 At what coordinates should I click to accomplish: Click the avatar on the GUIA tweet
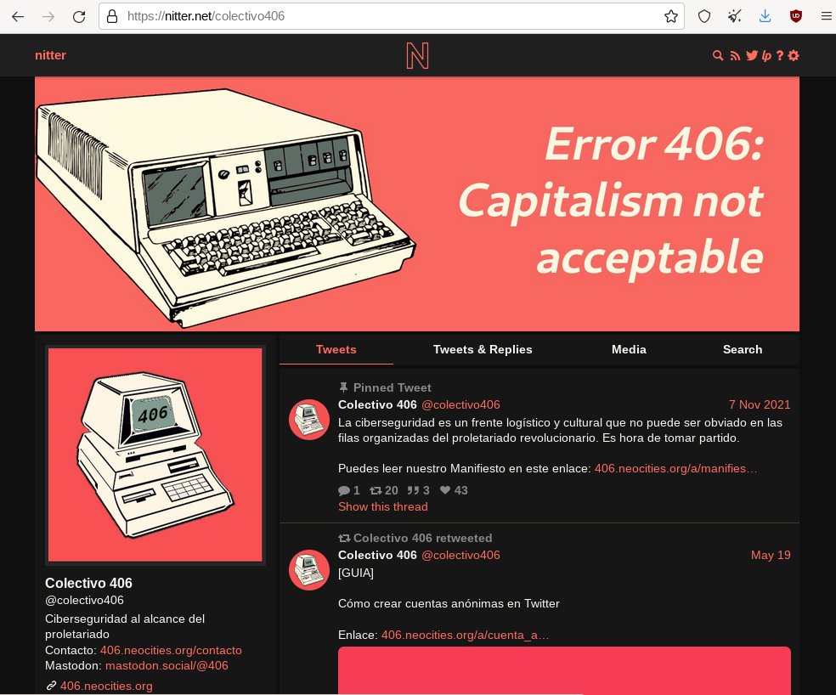tap(309, 570)
